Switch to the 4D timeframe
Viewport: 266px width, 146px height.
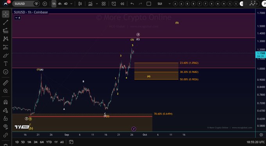tap(66, 4)
